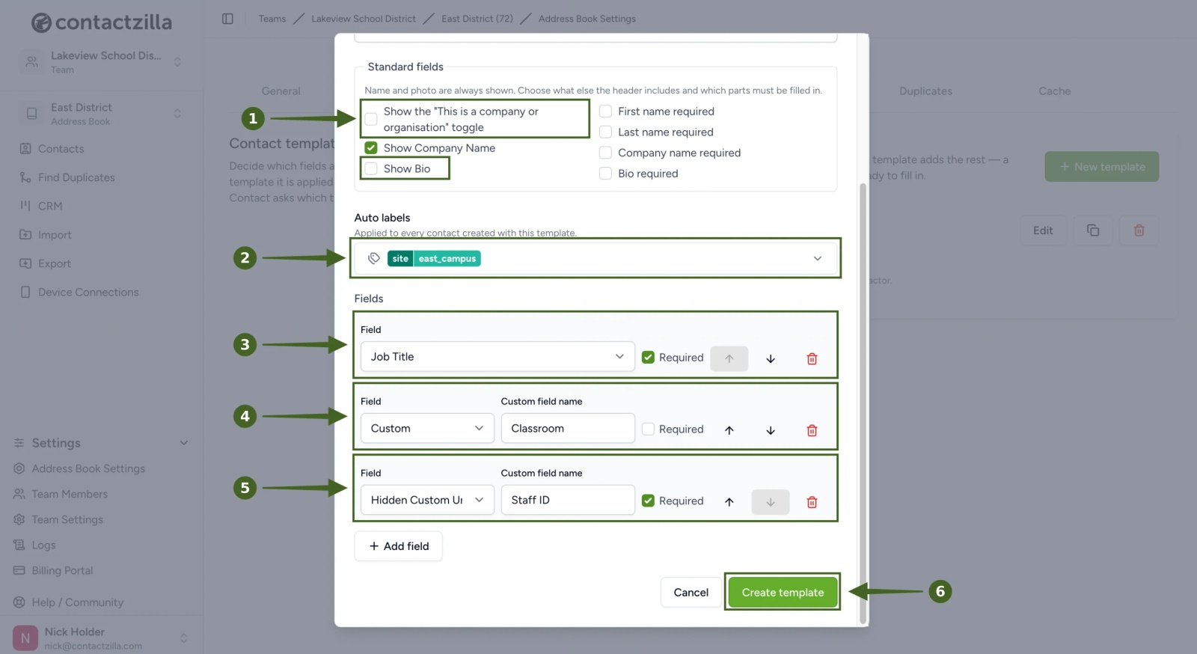Check Last name required
Viewport: 1197px width, 654px height.
(605, 132)
